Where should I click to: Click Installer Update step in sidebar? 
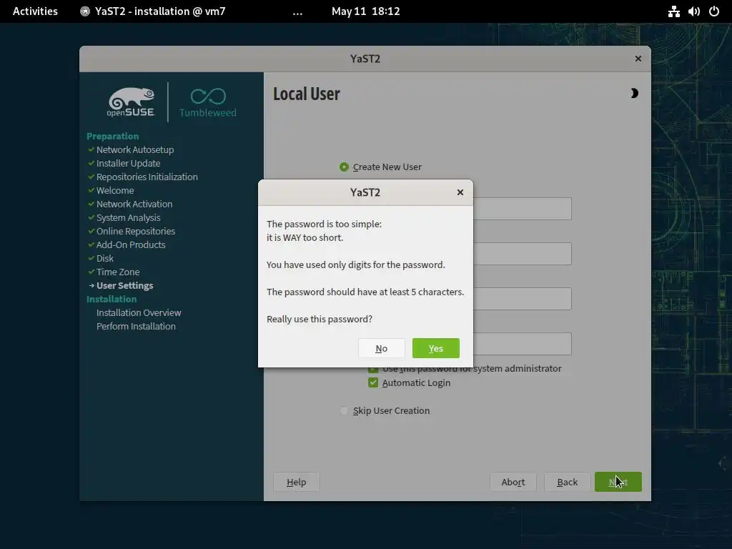(129, 164)
